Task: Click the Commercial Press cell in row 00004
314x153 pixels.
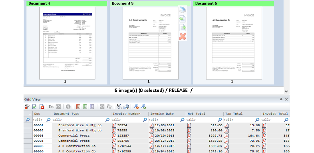Action: [81, 141]
